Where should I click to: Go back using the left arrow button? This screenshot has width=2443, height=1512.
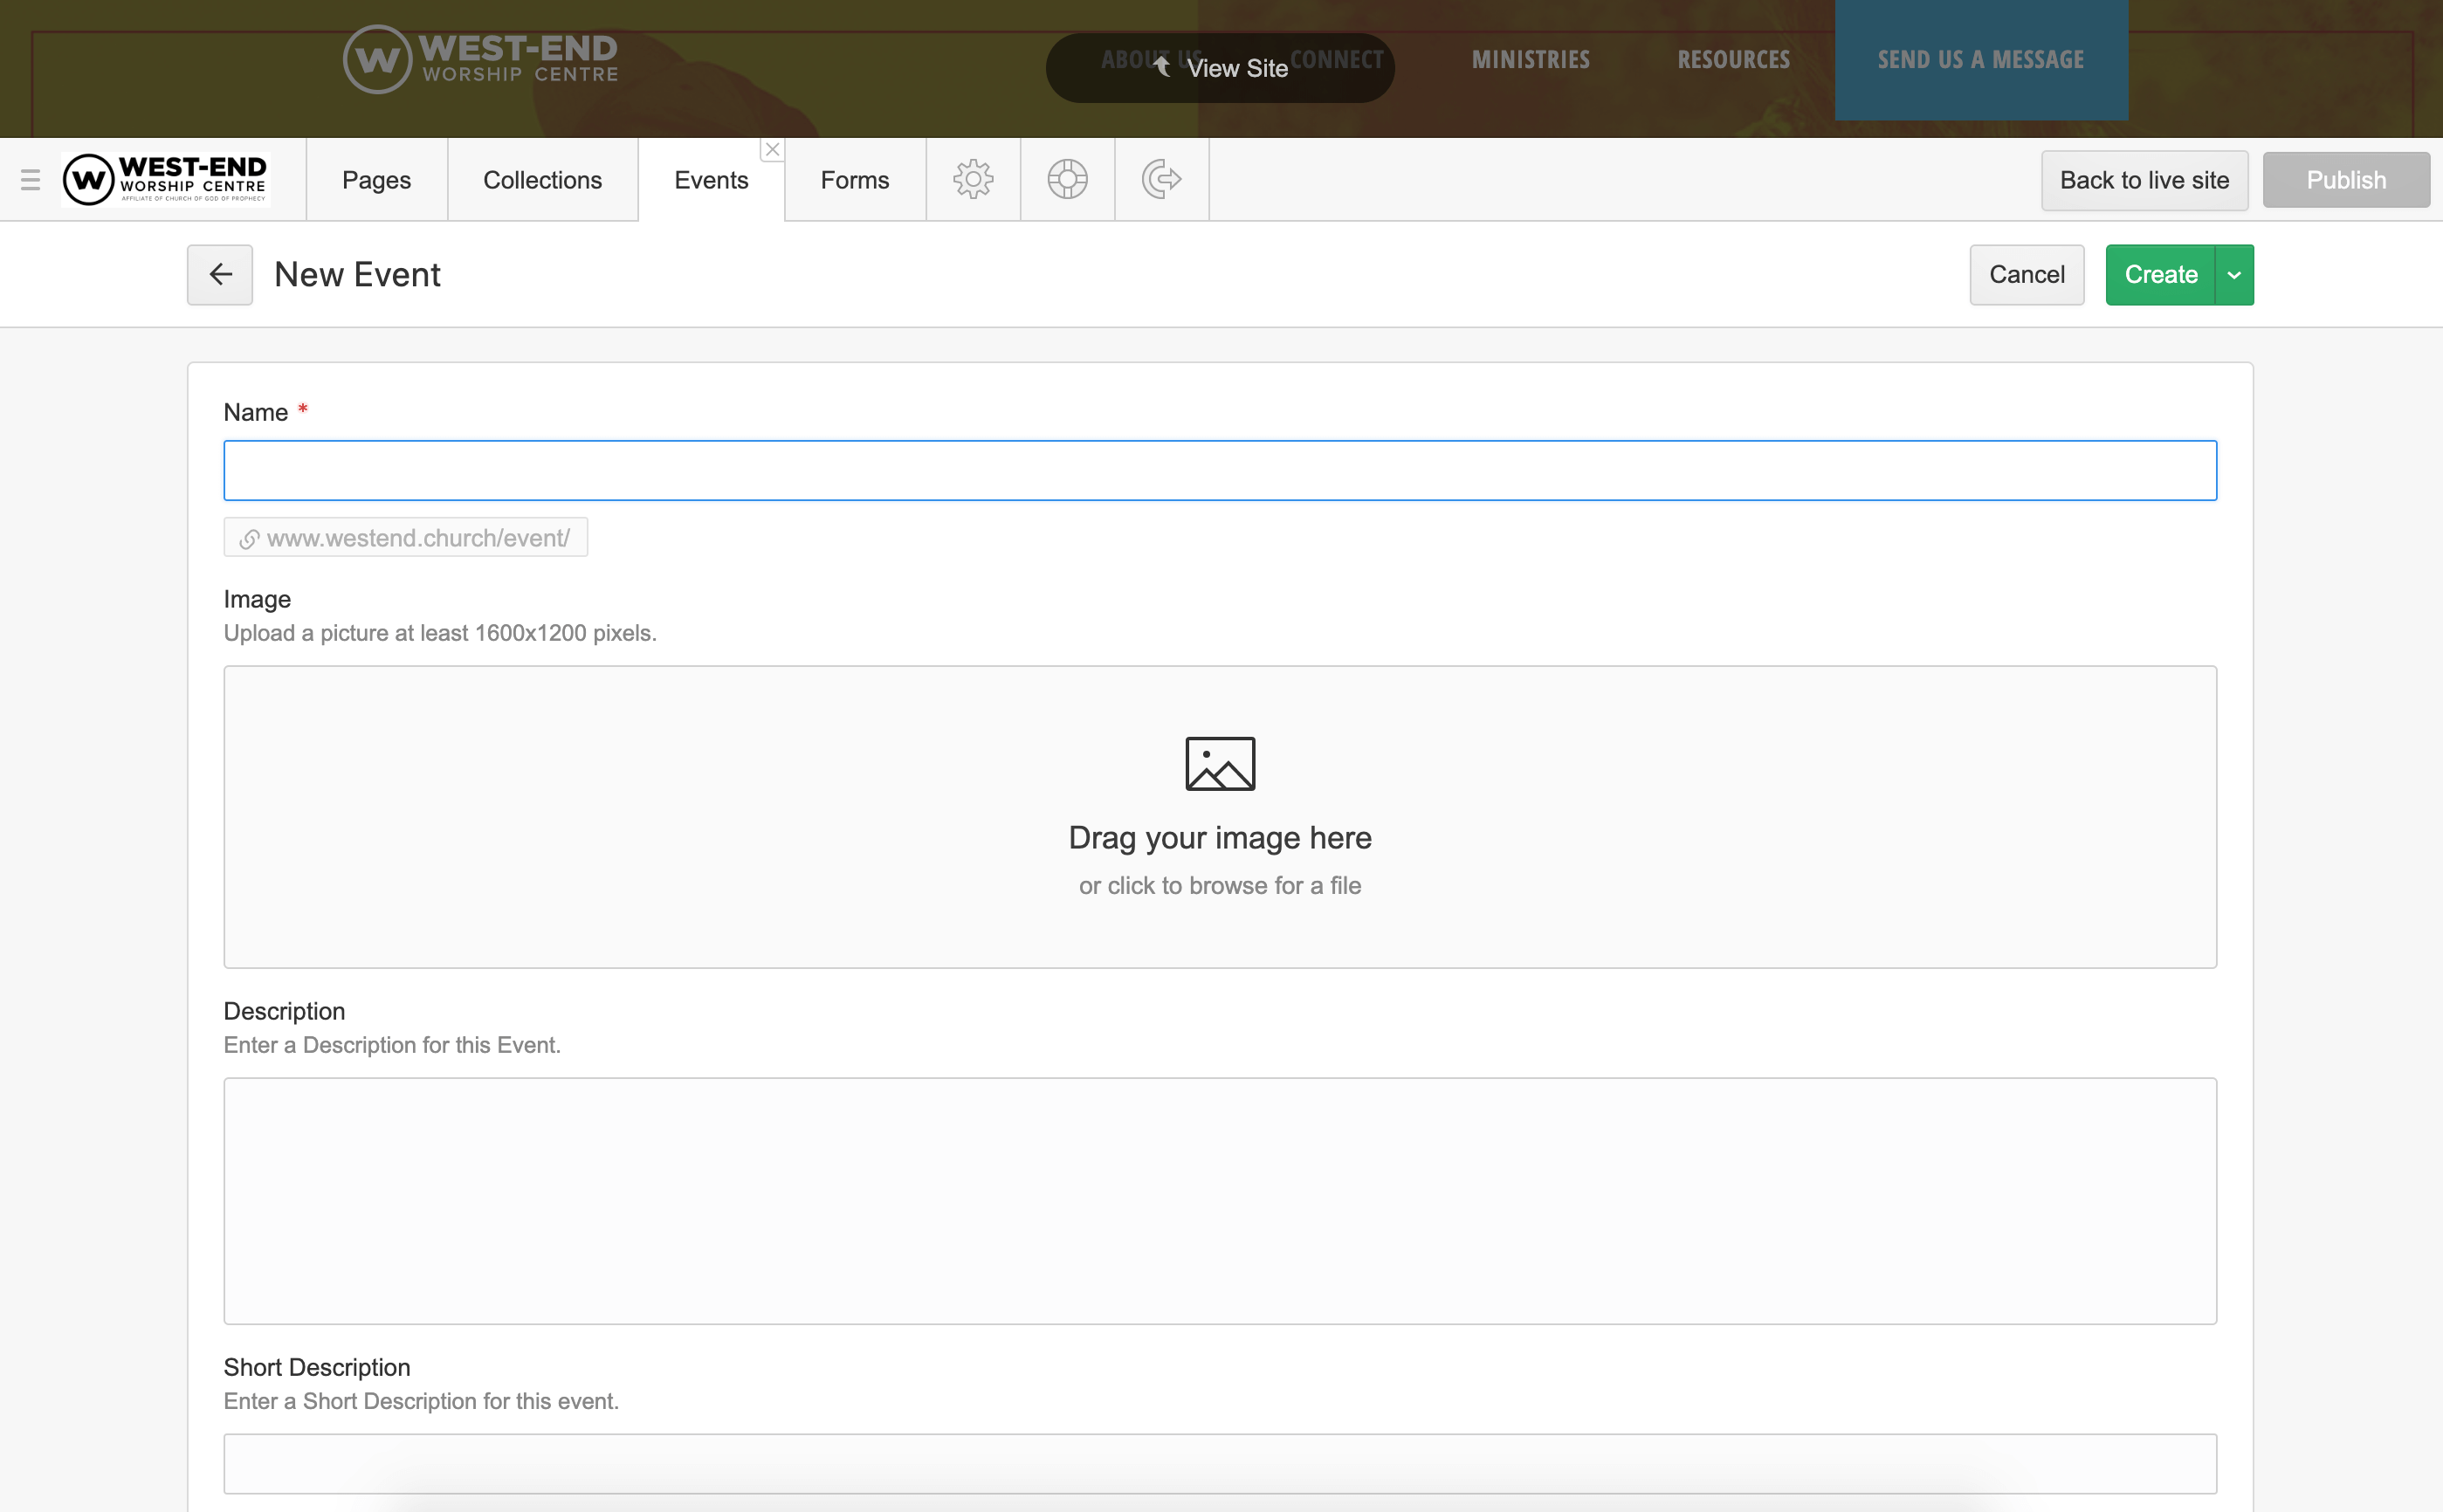tap(220, 275)
